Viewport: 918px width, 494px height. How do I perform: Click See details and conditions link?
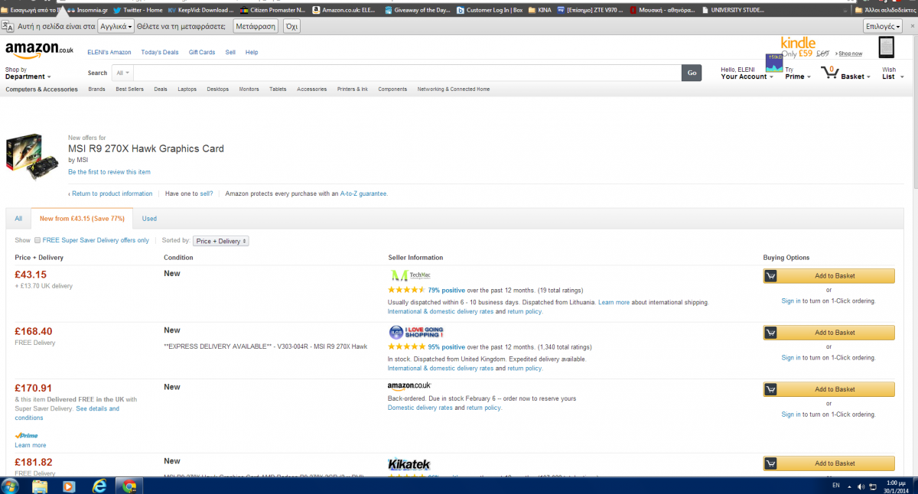[67, 413]
